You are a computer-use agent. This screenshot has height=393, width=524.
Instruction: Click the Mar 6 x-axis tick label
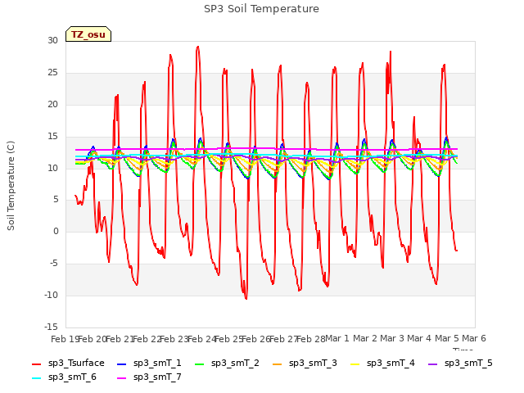(x=474, y=338)
